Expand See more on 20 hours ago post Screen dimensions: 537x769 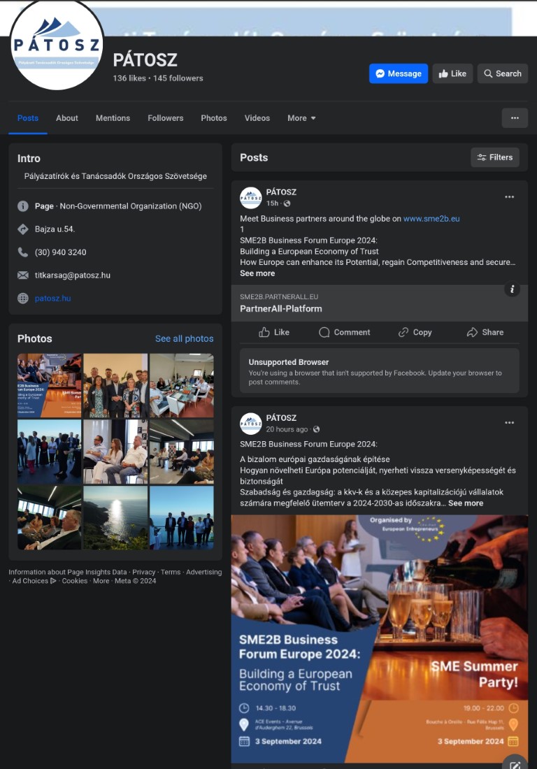pyautogui.click(x=466, y=503)
